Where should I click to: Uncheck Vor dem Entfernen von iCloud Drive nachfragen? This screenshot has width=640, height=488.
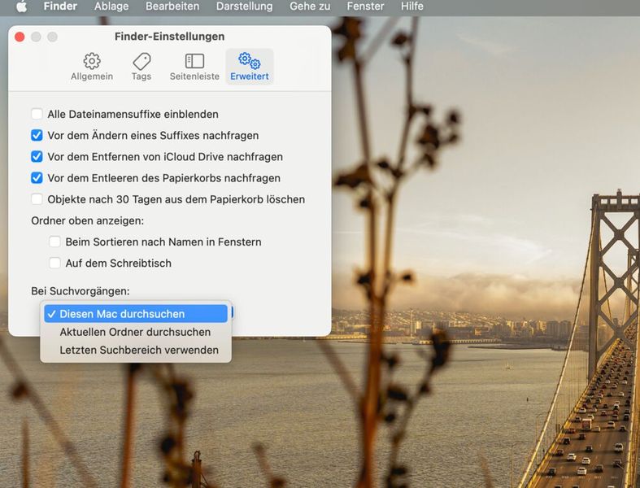(x=37, y=156)
